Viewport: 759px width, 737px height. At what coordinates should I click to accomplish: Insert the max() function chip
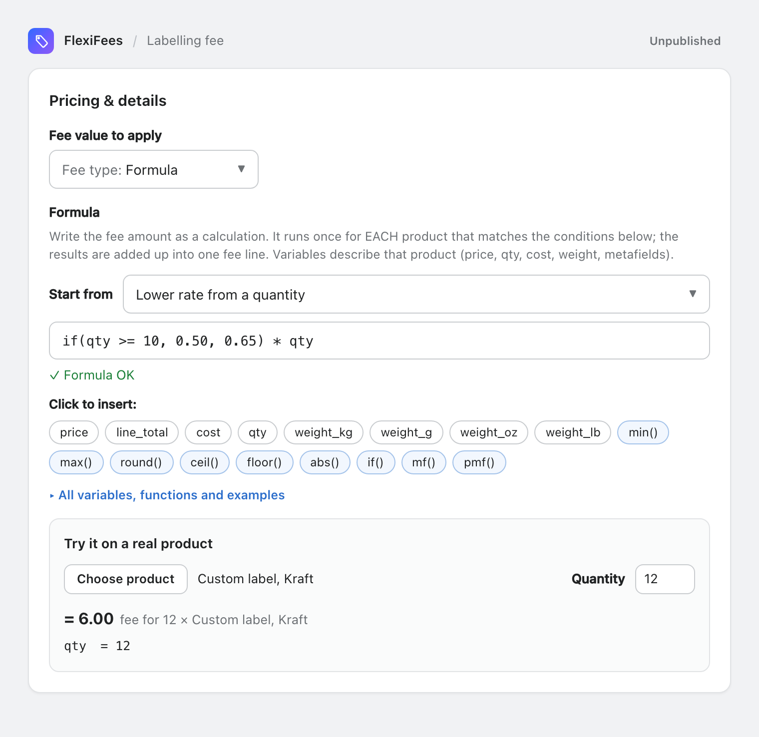click(76, 462)
